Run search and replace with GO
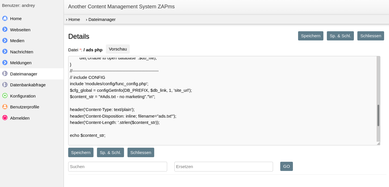 [287, 166]
